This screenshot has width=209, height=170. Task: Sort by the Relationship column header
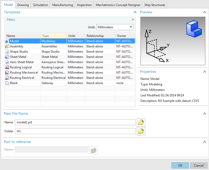pyautogui.click(x=100, y=36)
